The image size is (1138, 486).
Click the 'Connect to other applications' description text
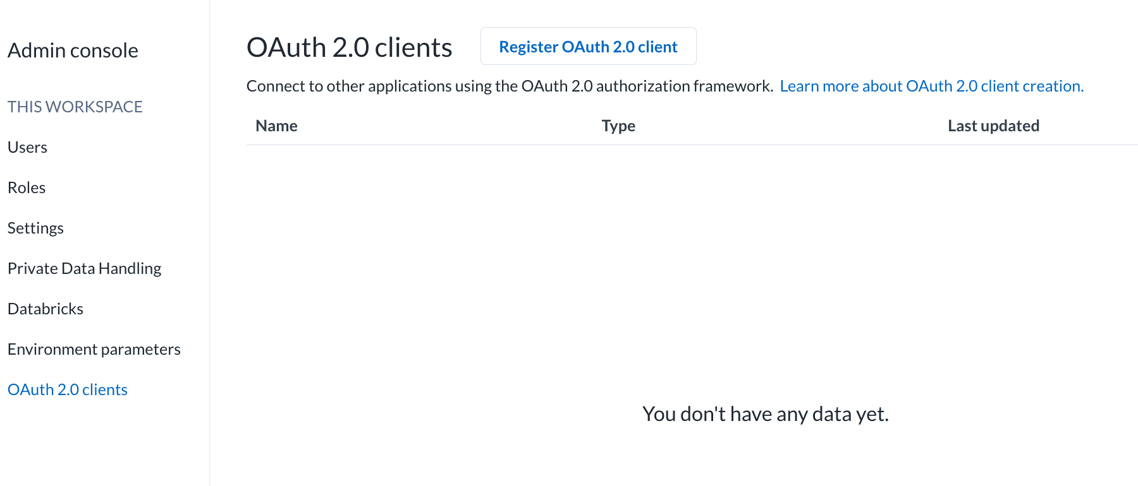tap(510, 86)
